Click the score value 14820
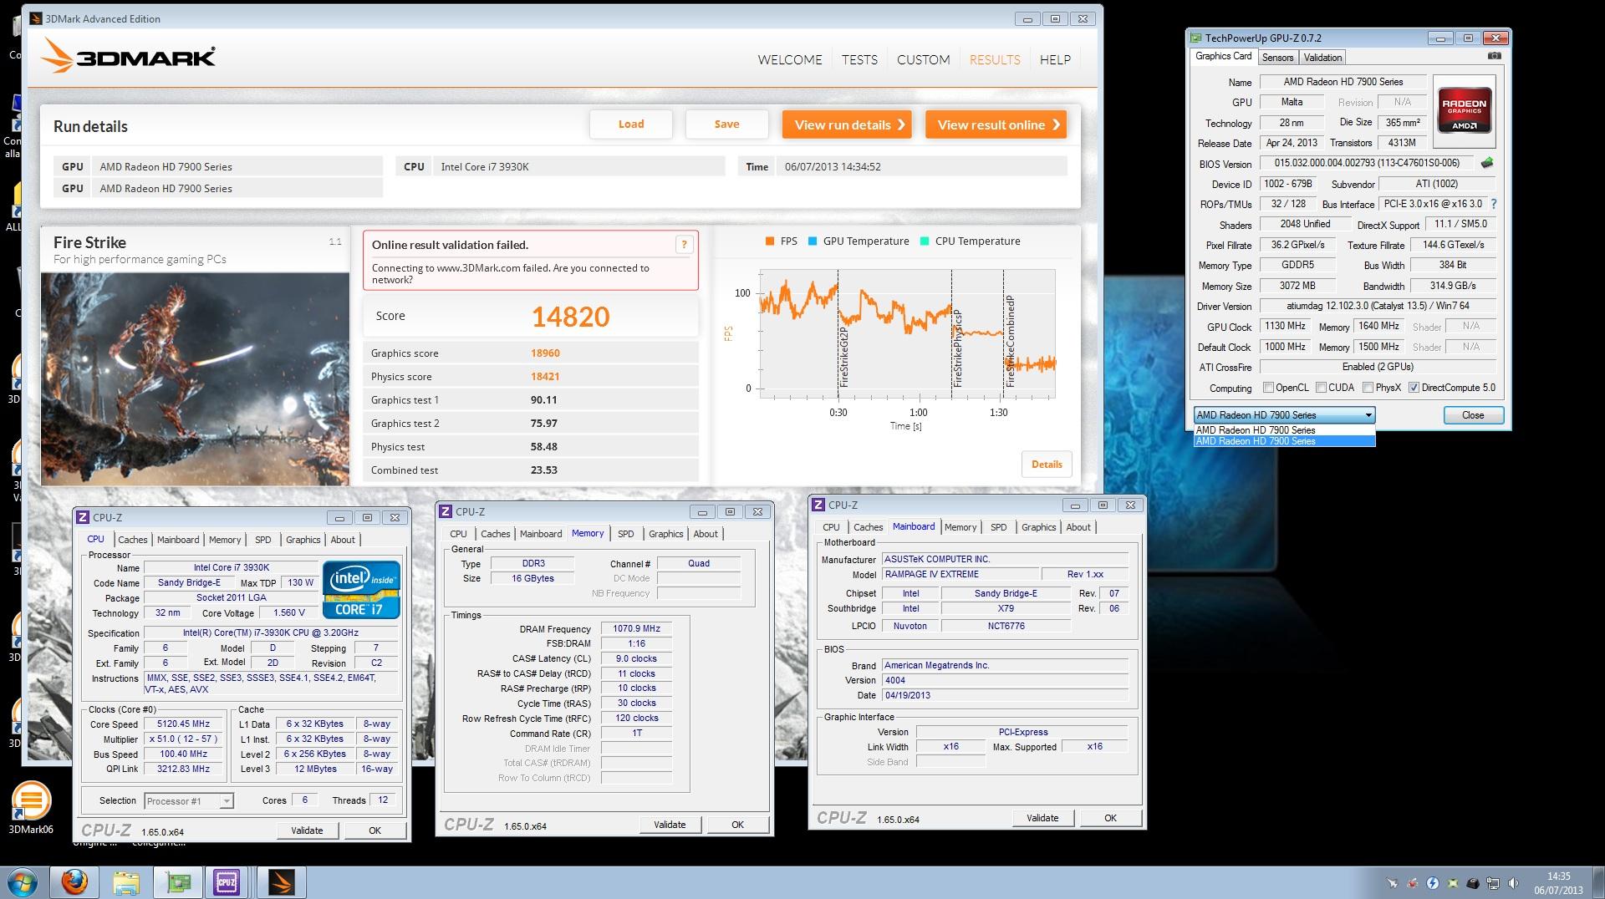The height and width of the screenshot is (899, 1605). 571,317
